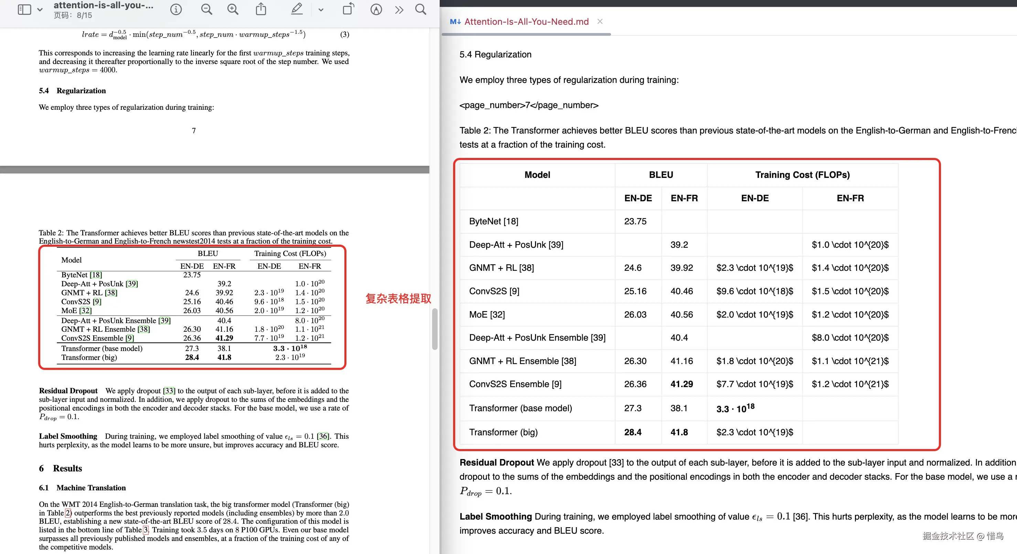Open search in the PDF viewer
1017x554 pixels.
pyautogui.click(x=420, y=10)
